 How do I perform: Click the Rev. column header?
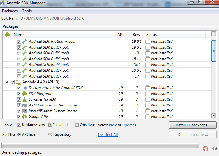point(136,35)
